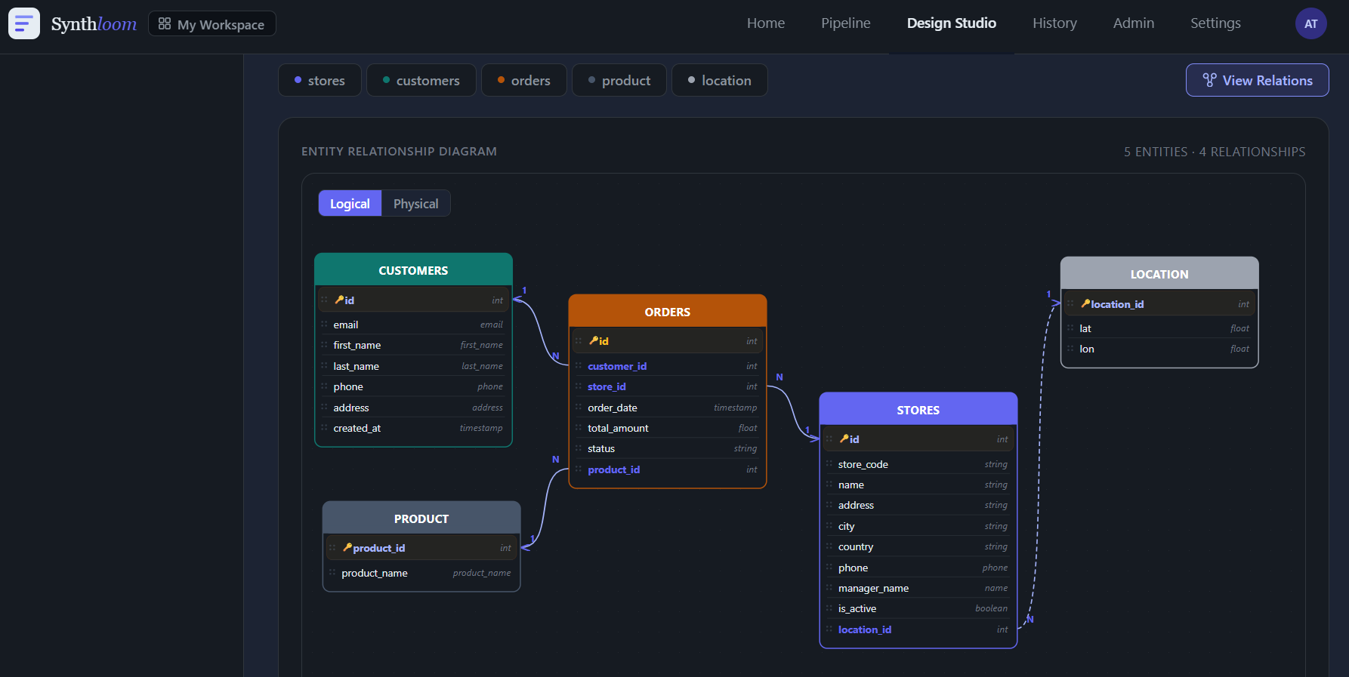Viewport: 1349px width, 677px height.
Task: Click the STORES table header
Action: (x=918, y=410)
